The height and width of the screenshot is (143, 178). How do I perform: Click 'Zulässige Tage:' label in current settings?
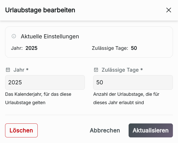(x=110, y=48)
